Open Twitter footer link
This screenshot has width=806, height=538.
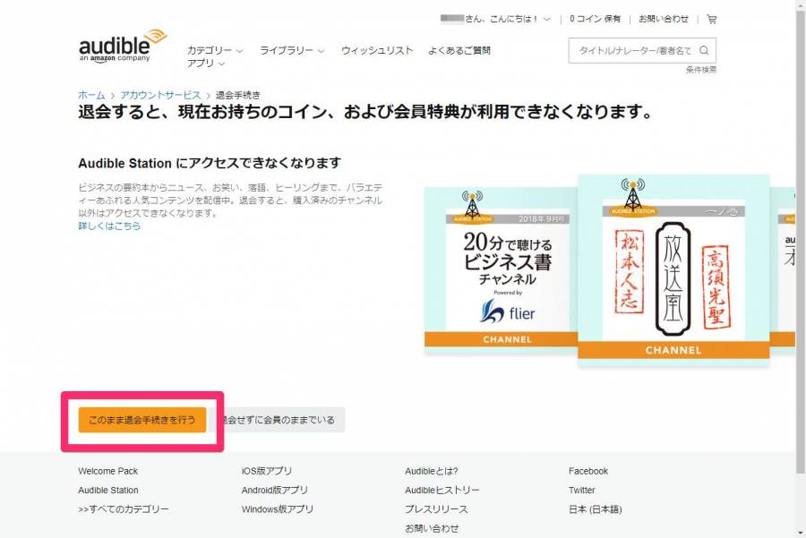click(581, 491)
